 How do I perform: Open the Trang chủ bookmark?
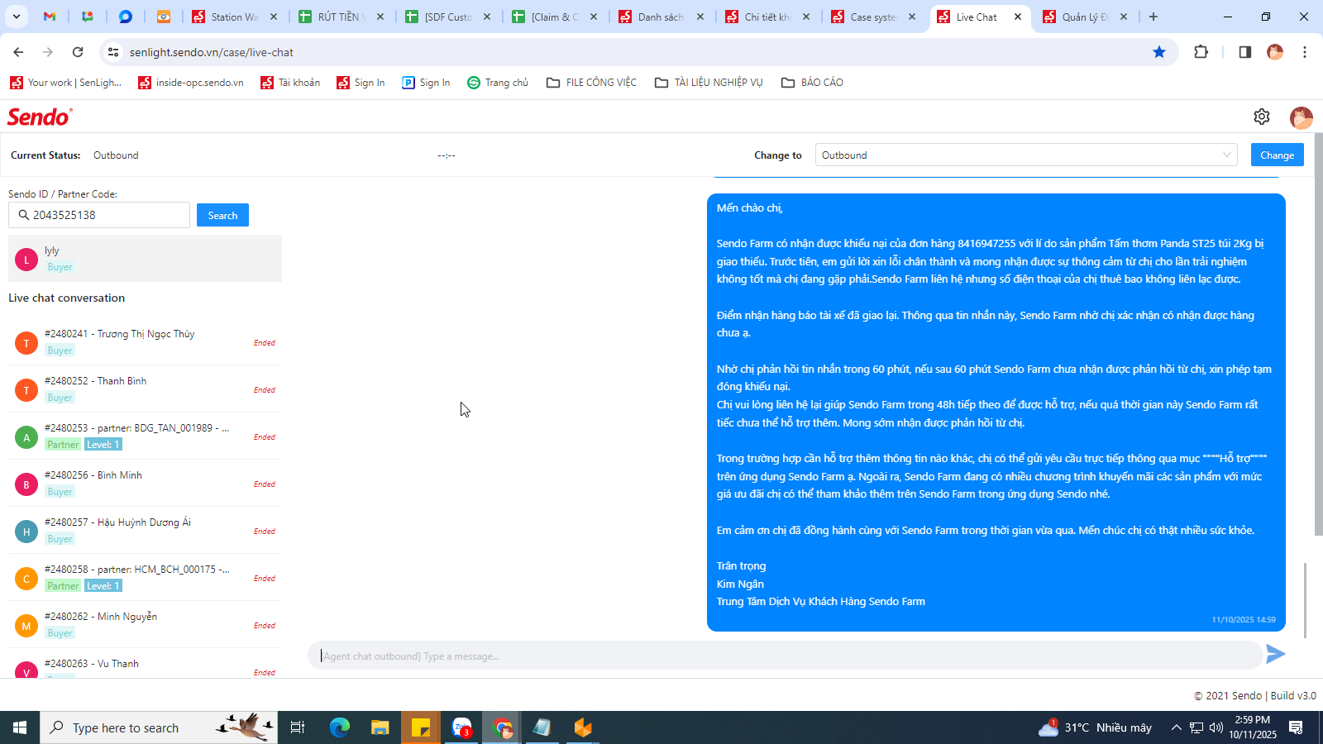[x=498, y=83]
